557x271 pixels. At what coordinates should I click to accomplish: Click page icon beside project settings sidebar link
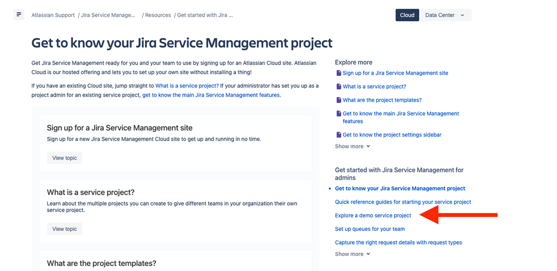[338, 135]
